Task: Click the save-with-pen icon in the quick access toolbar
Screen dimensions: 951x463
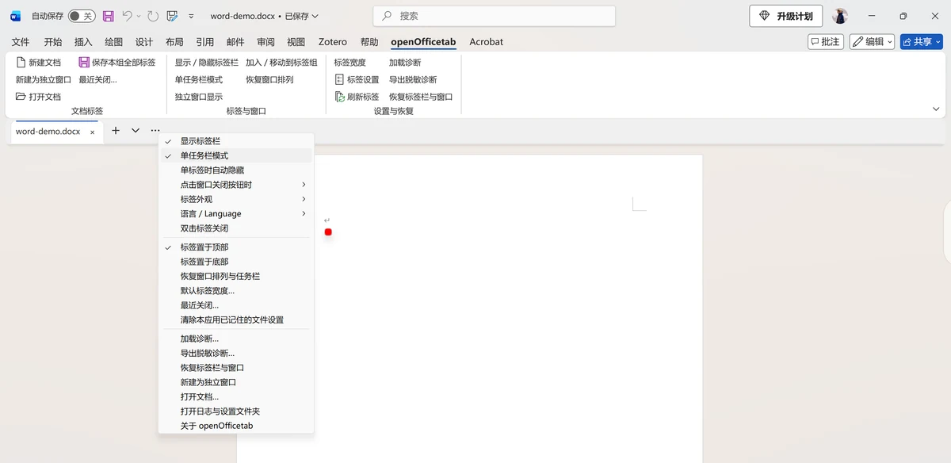Action: coord(172,16)
